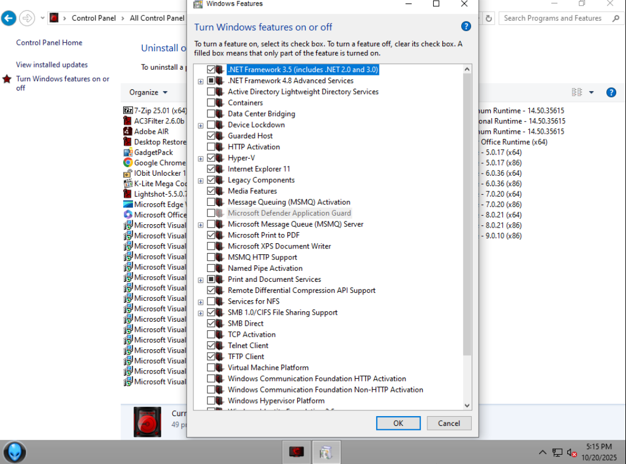Click the 7-Zip 25.01 program icon

[x=128, y=110]
